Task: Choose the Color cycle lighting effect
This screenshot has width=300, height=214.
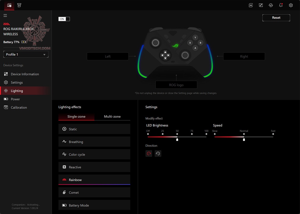Action: point(94,154)
